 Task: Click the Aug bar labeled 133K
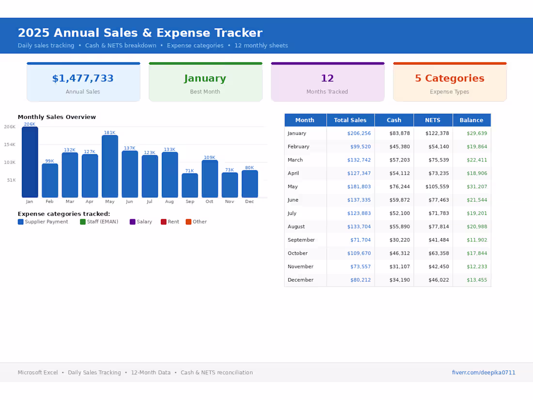tap(170, 175)
